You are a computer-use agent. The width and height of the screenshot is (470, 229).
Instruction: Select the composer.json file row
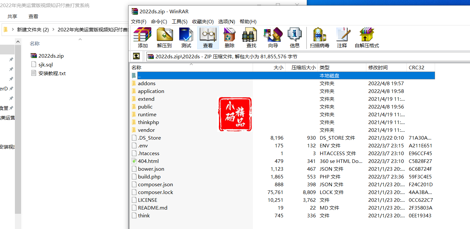coord(282,184)
